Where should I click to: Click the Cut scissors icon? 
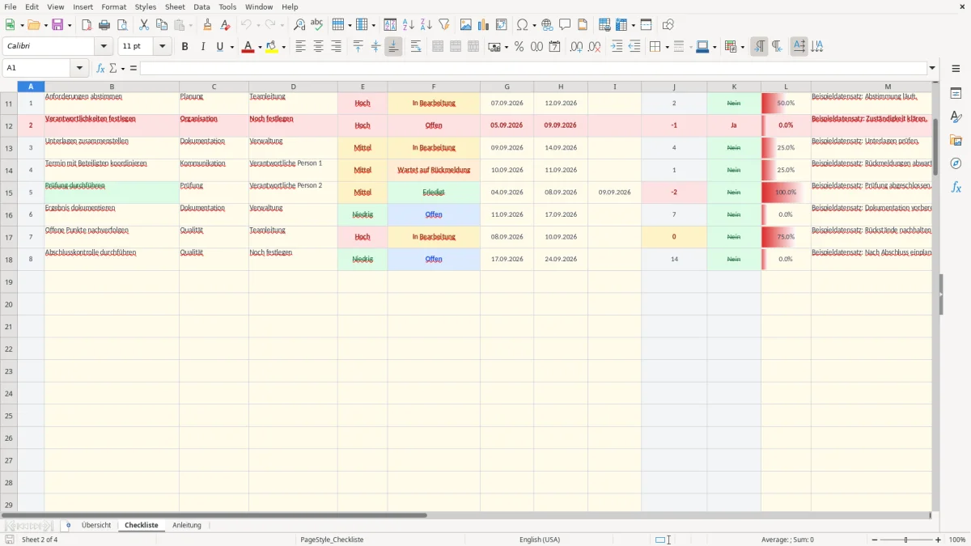(x=144, y=25)
